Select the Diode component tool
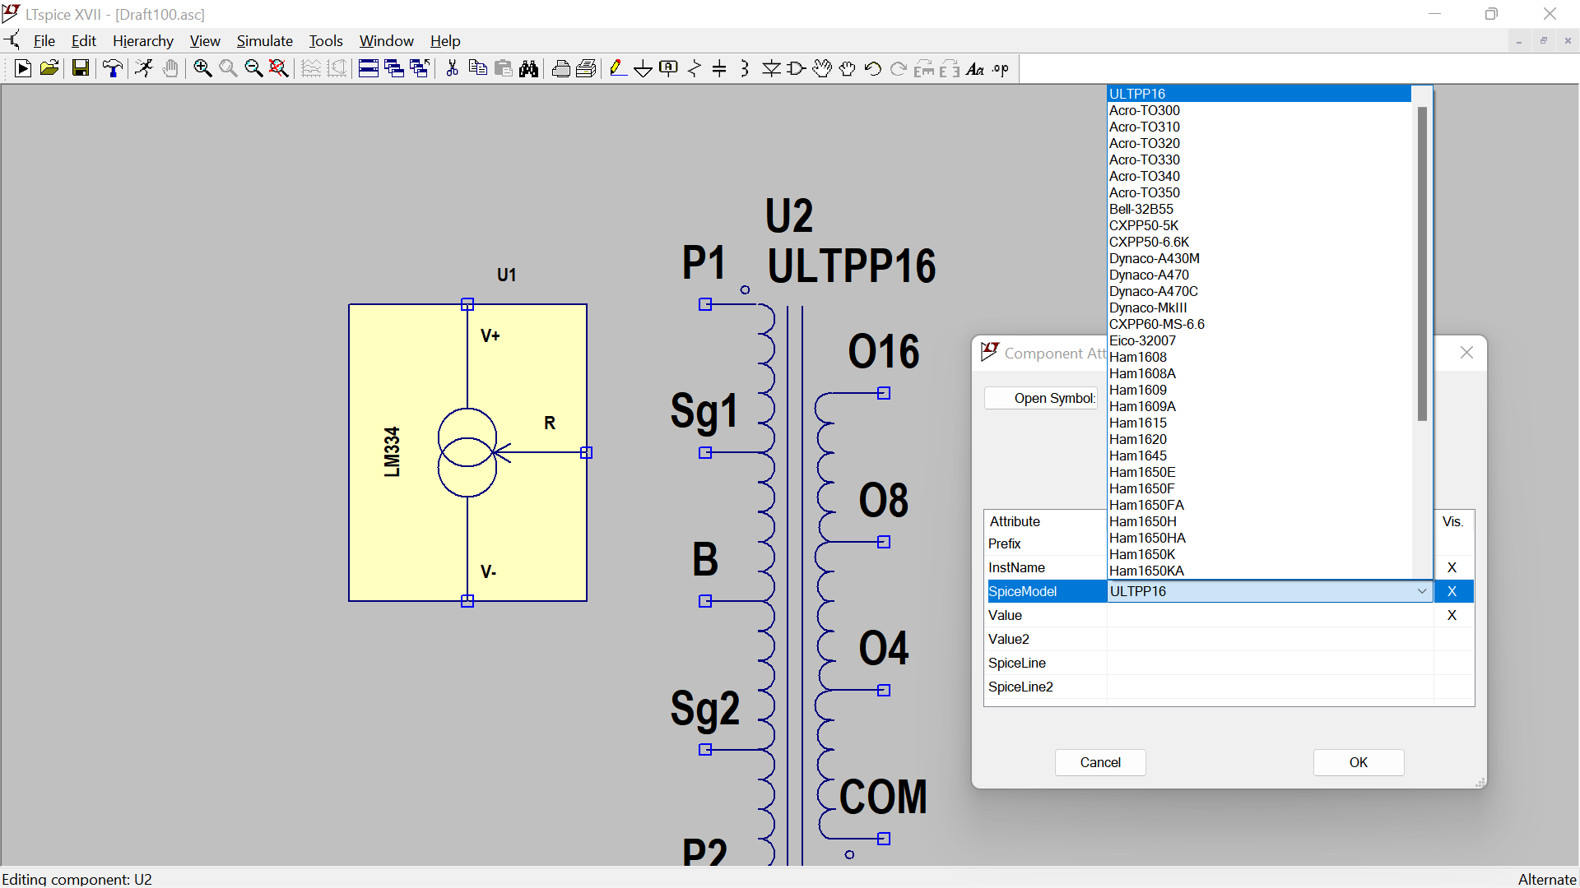Viewport: 1580px width, 888px height. pyautogui.click(x=771, y=69)
